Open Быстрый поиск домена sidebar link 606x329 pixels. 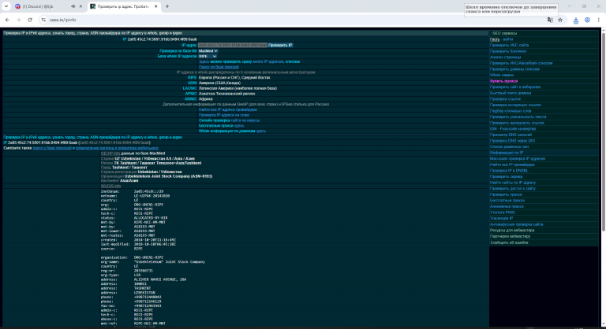coord(511,93)
